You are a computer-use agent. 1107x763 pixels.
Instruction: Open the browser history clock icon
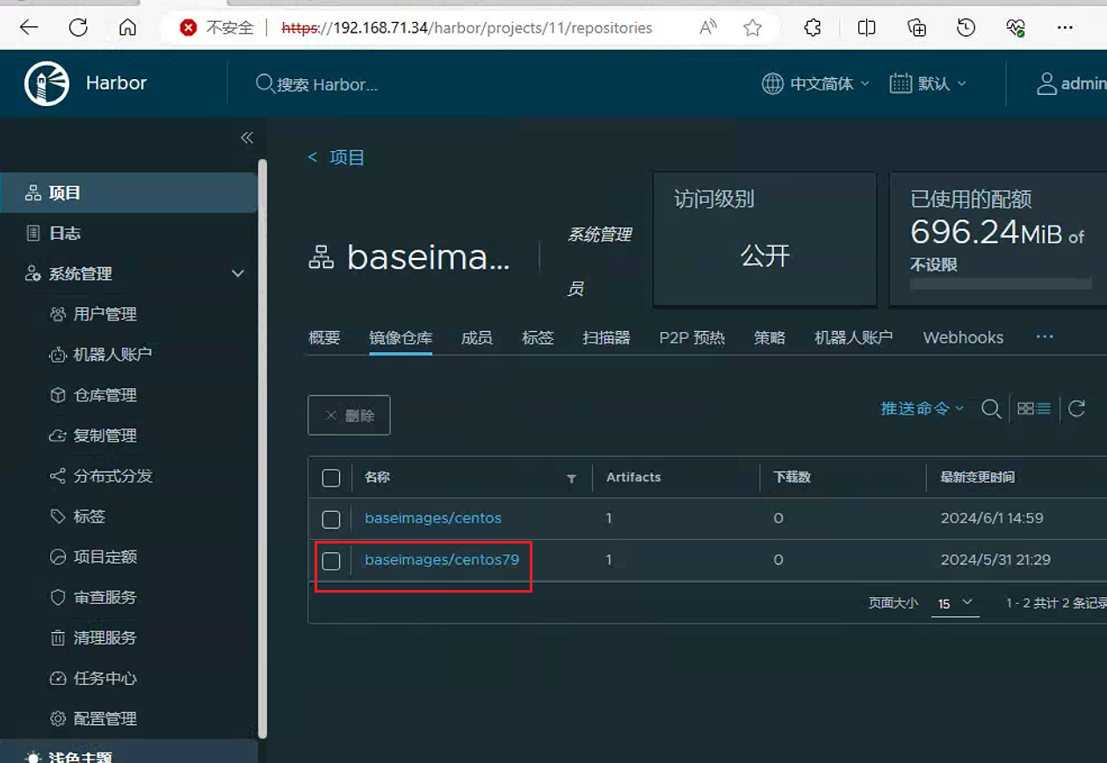point(966,28)
